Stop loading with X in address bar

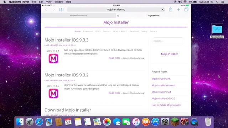tap(162, 10)
